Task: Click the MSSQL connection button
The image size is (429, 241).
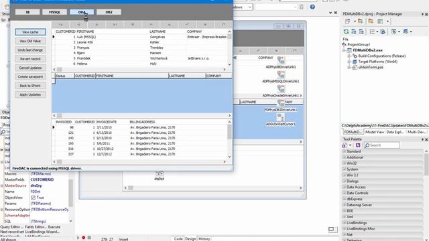Action: (54, 12)
